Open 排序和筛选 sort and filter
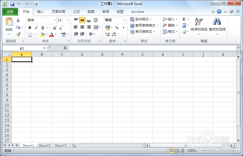Image resolution: width=243 pixels, height=156 pixels. coord(199,26)
